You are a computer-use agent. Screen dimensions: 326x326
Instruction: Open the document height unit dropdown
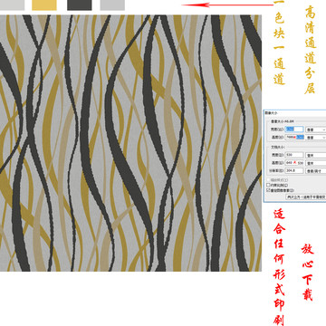click(316, 163)
